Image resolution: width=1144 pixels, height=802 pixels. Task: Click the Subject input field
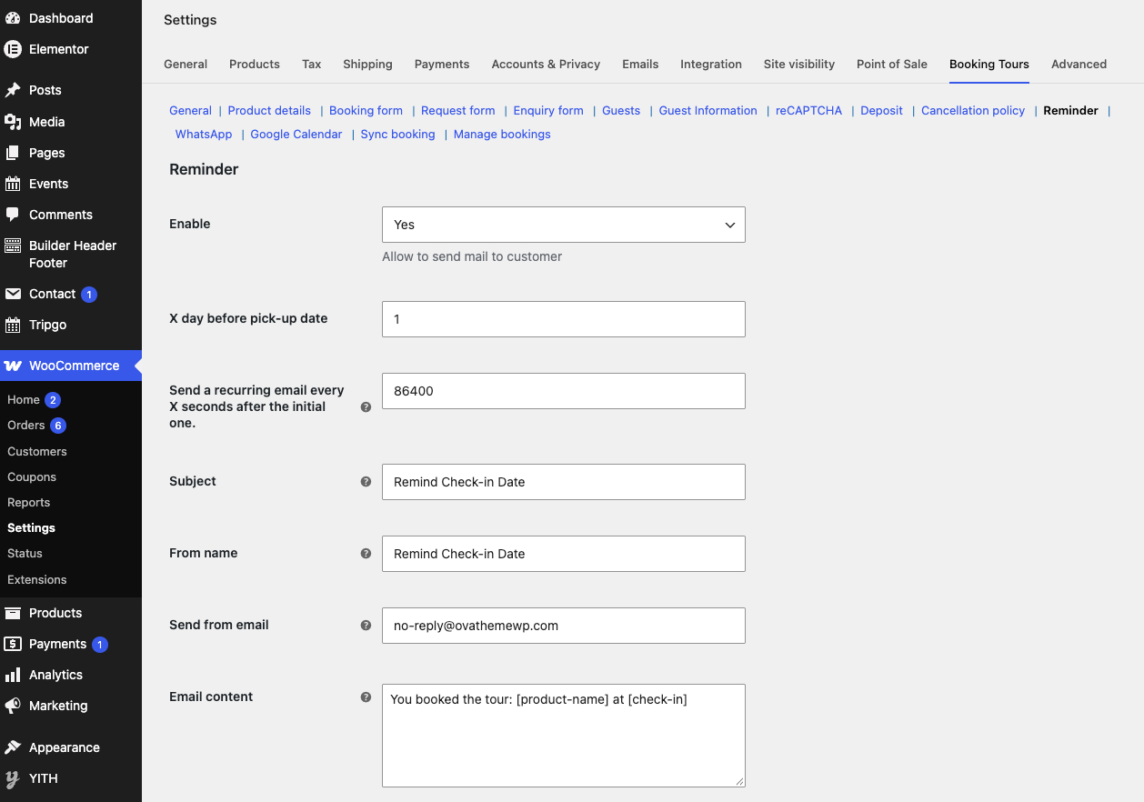click(564, 482)
